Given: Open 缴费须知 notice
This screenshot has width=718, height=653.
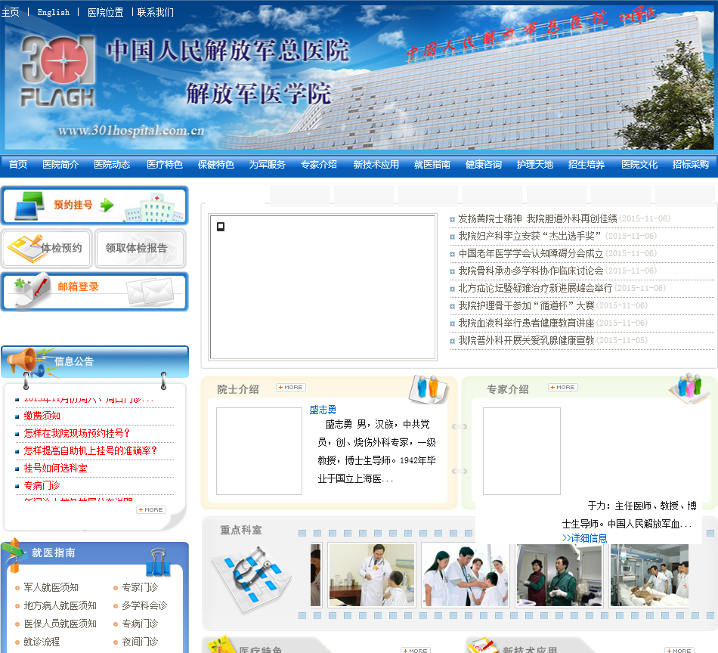Looking at the screenshot, I should (42, 416).
